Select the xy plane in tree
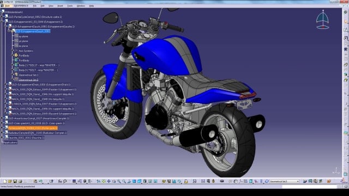The image size is (349, 196). (x=23, y=36)
